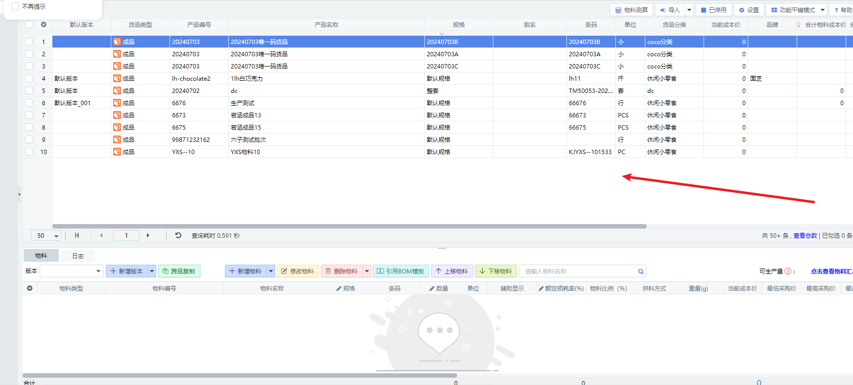Viewport: 853px width, 385px height.
Task: Show 已停用 disabled items
Action: coord(713,10)
